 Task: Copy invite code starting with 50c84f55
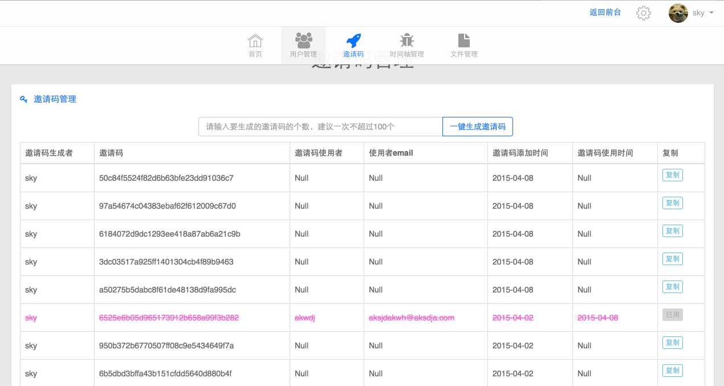coord(673,175)
